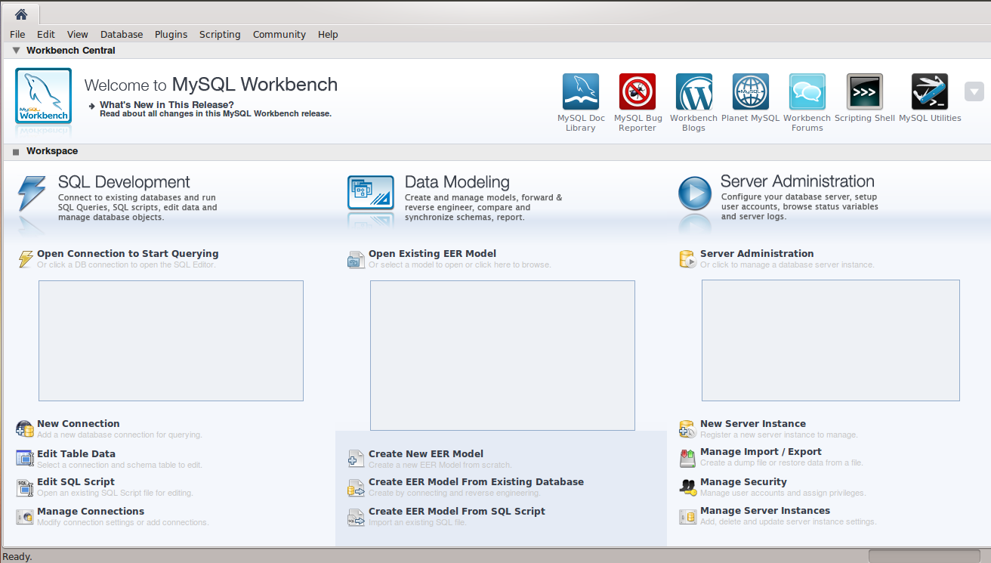This screenshot has width=991, height=563.
Task: Open the Plugins menu
Action: (171, 34)
